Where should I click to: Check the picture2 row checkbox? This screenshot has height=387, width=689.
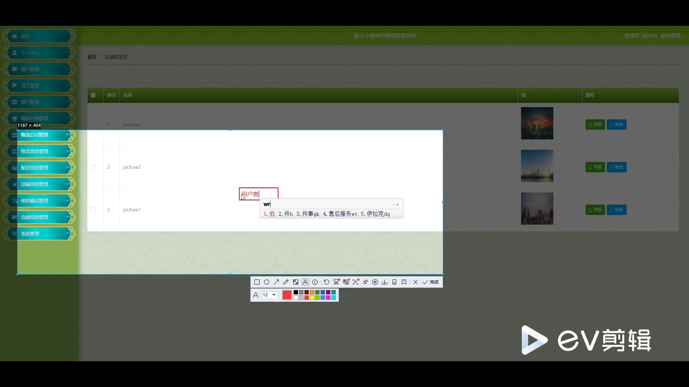click(x=93, y=167)
